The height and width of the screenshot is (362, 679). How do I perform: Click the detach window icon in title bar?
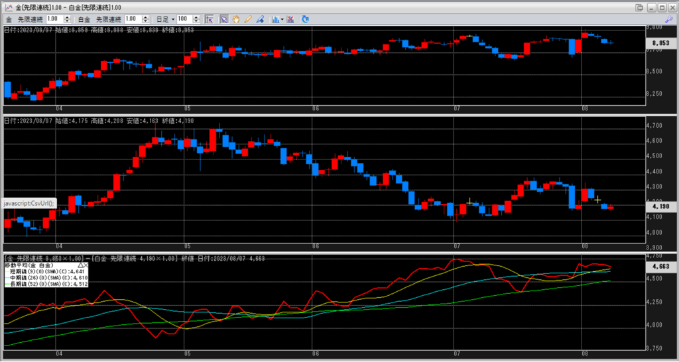pos(639,7)
